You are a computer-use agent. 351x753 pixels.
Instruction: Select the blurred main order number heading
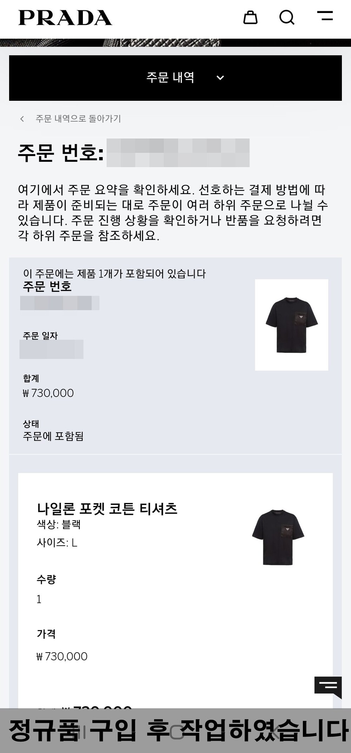(x=178, y=153)
